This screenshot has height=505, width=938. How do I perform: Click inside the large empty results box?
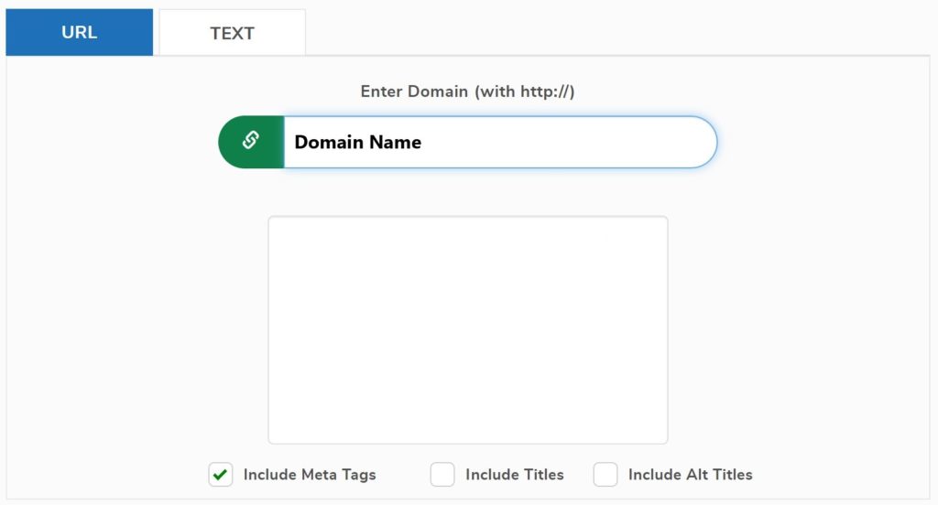pyautogui.click(x=467, y=329)
